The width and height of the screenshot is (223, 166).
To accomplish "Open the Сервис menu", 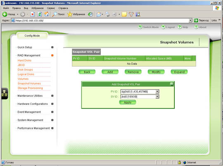I will pos(51,8).
